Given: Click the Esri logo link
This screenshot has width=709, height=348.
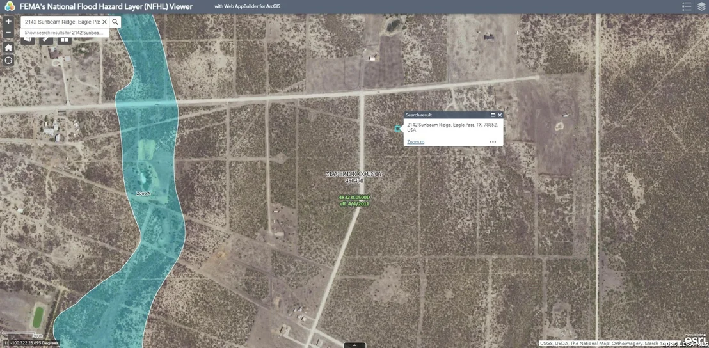Looking at the screenshot, I should pos(694,338).
